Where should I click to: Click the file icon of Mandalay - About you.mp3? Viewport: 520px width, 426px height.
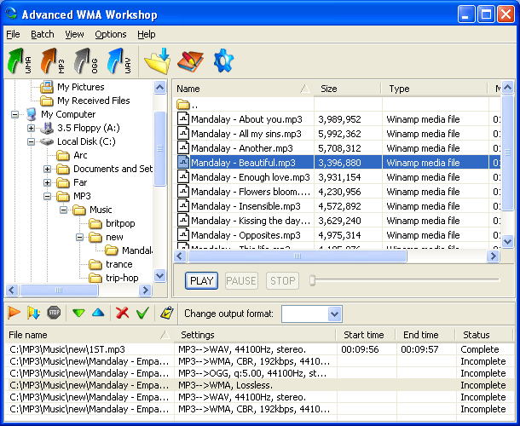point(183,119)
